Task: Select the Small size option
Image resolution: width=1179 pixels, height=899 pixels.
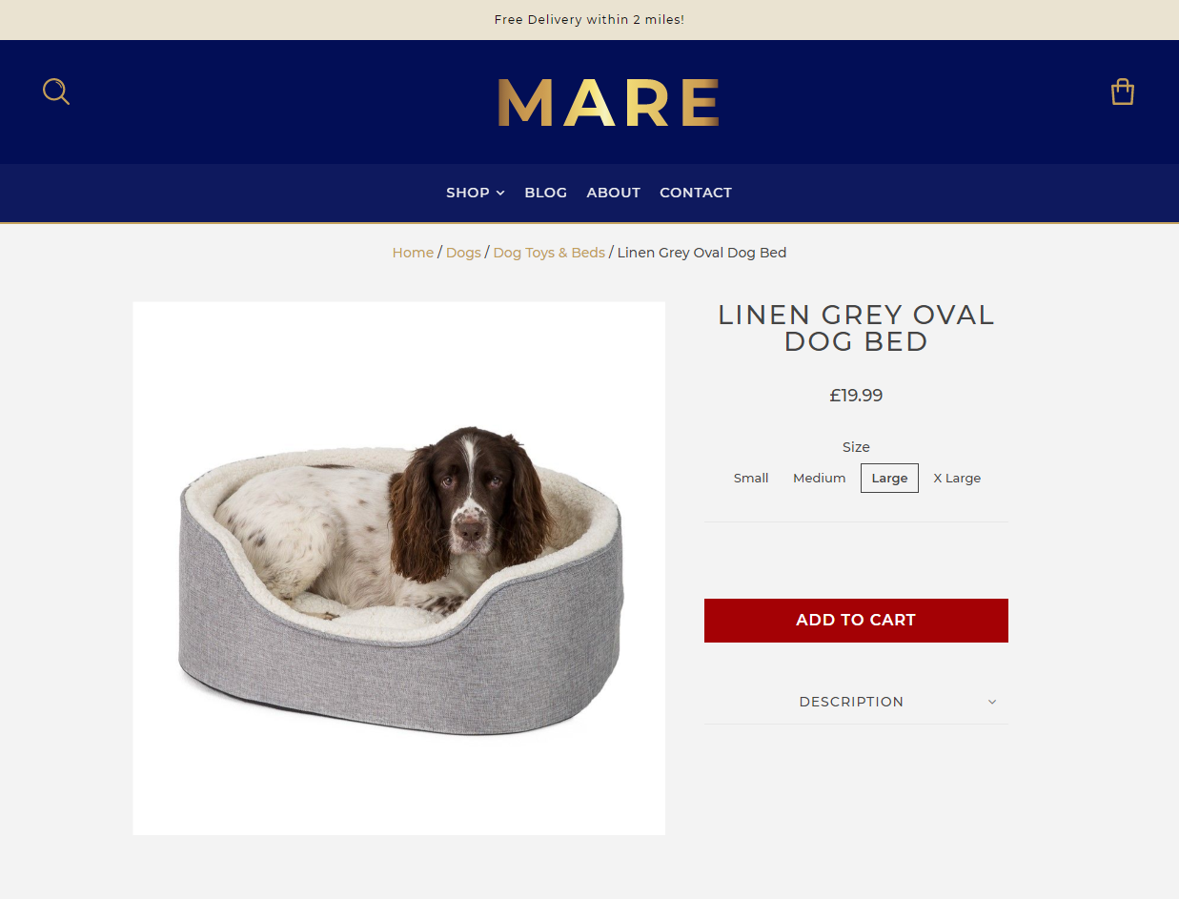Action: click(x=751, y=479)
